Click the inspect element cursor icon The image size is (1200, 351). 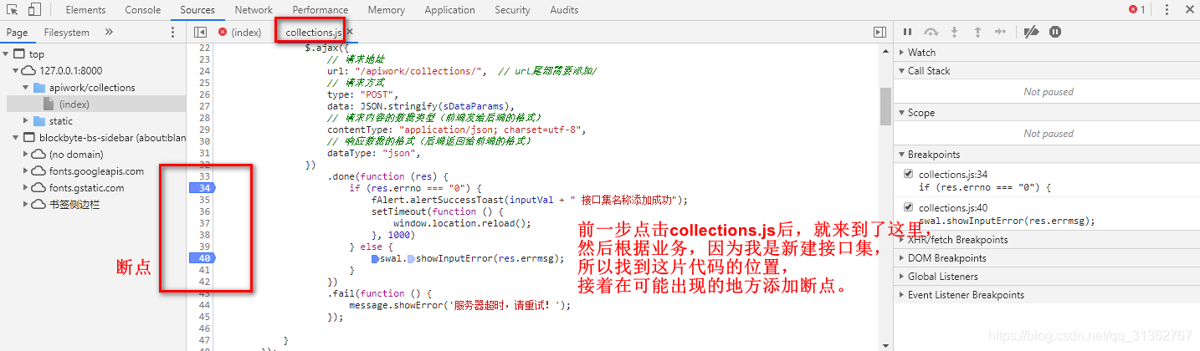pos(13,10)
